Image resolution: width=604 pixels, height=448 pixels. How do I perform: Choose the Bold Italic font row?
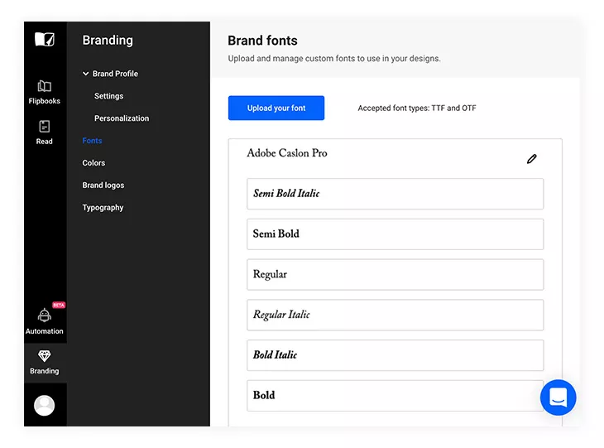[x=395, y=355]
